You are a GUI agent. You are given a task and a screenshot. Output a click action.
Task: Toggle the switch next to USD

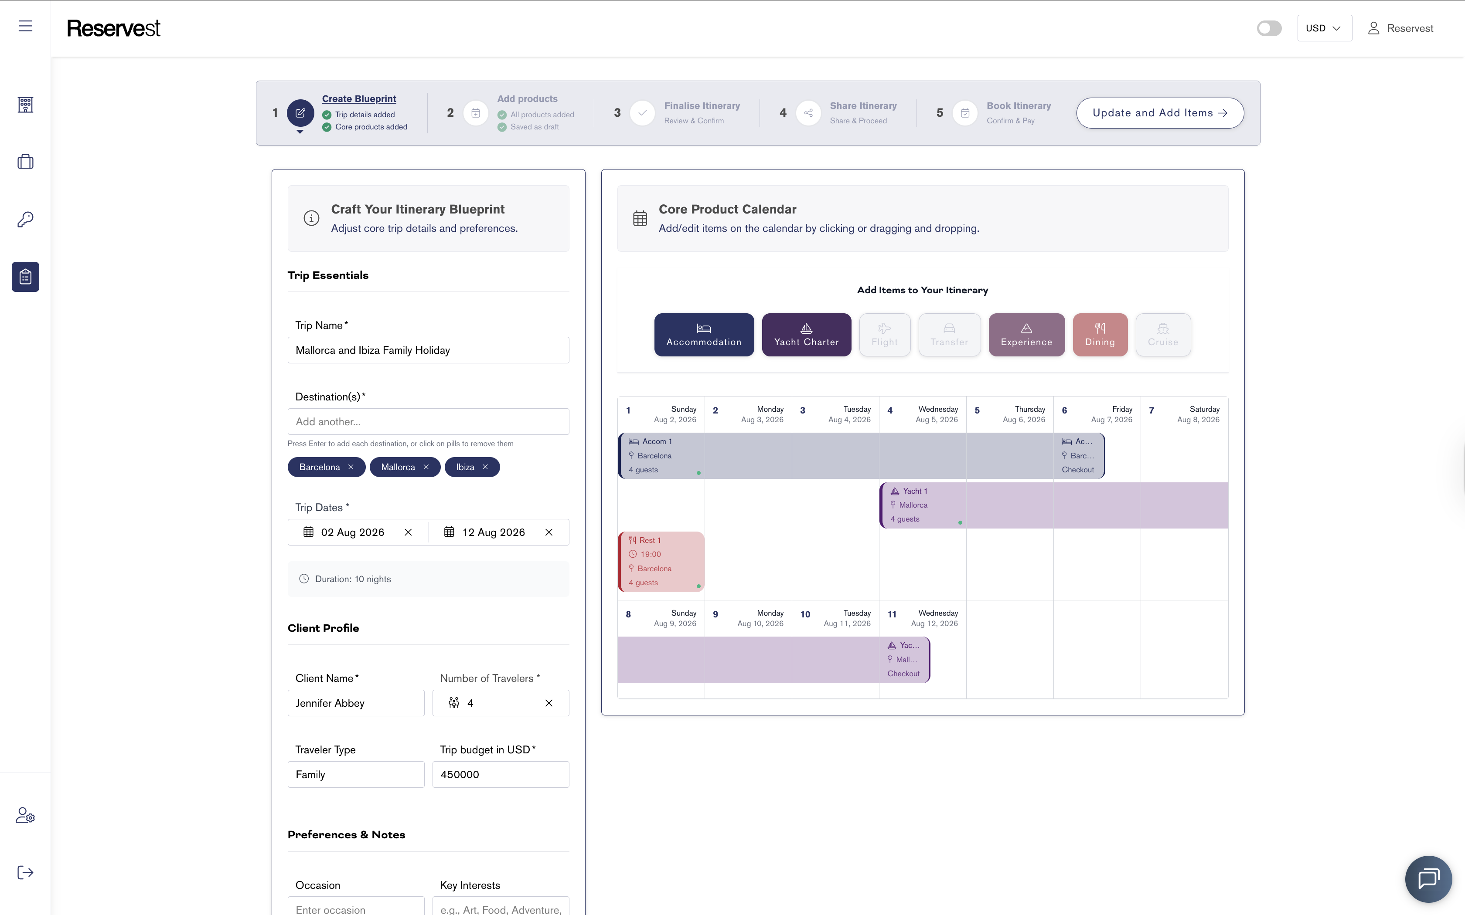pyautogui.click(x=1269, y=28)
